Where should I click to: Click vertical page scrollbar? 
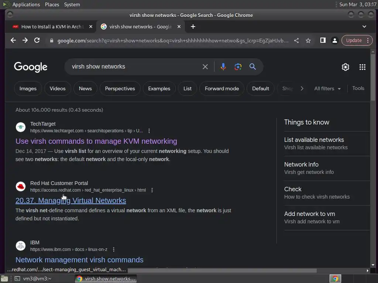click(x=373, y=77)
